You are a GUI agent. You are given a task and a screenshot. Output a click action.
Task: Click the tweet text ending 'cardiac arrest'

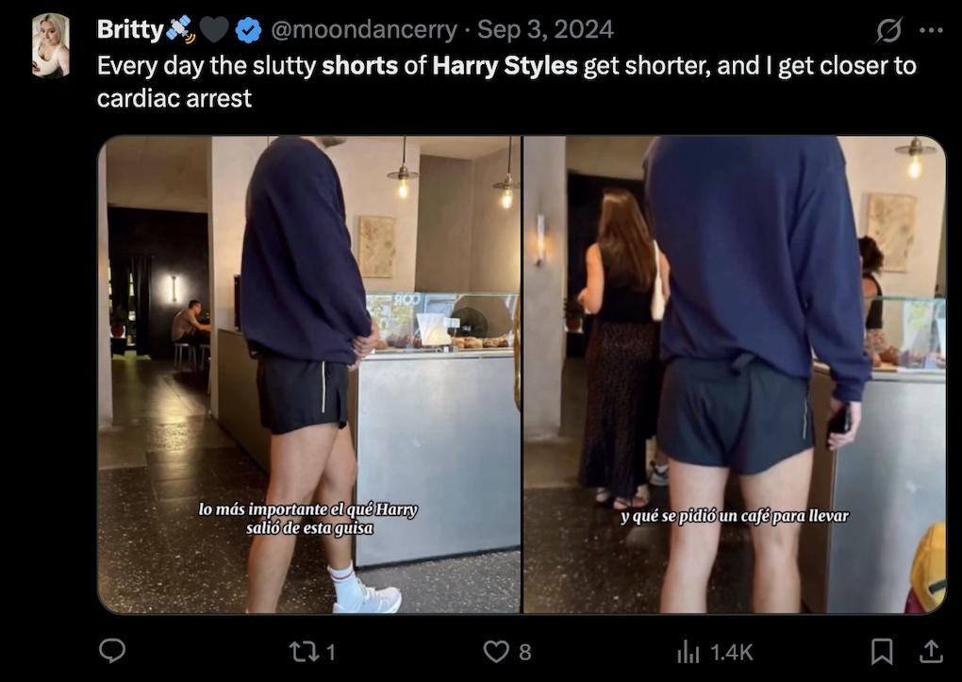click(x=174, y=98)
